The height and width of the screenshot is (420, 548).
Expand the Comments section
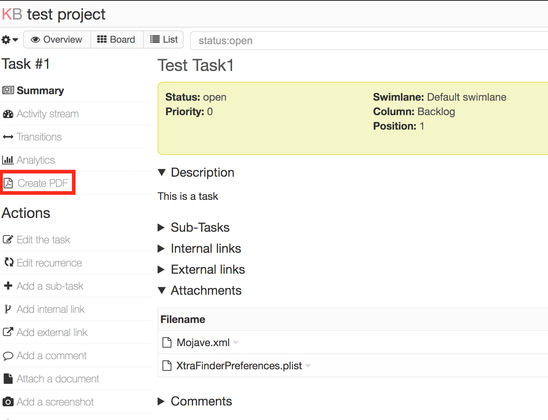pos(162,401)
